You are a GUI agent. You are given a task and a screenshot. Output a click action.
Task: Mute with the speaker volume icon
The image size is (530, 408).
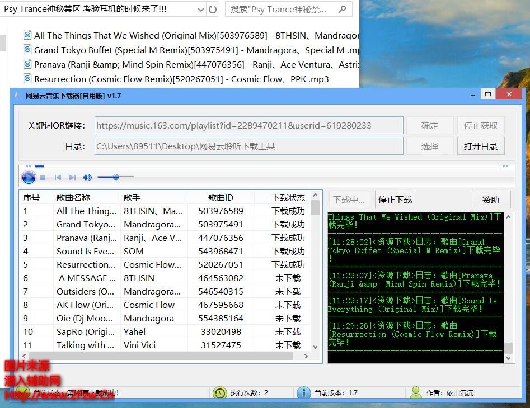point(87,177)
